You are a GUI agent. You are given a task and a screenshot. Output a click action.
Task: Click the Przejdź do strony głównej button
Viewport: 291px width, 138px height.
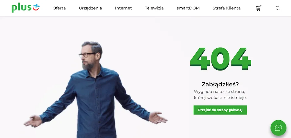tap(220, 110)
